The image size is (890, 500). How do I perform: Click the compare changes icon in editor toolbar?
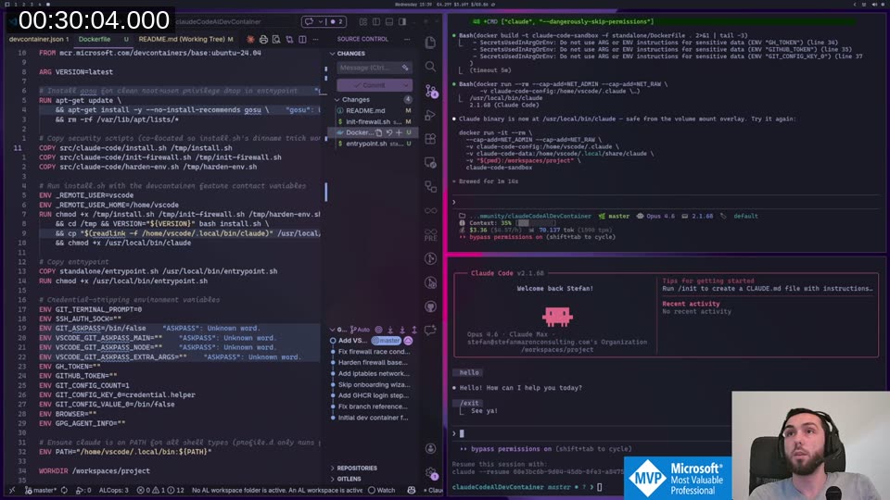289,39
